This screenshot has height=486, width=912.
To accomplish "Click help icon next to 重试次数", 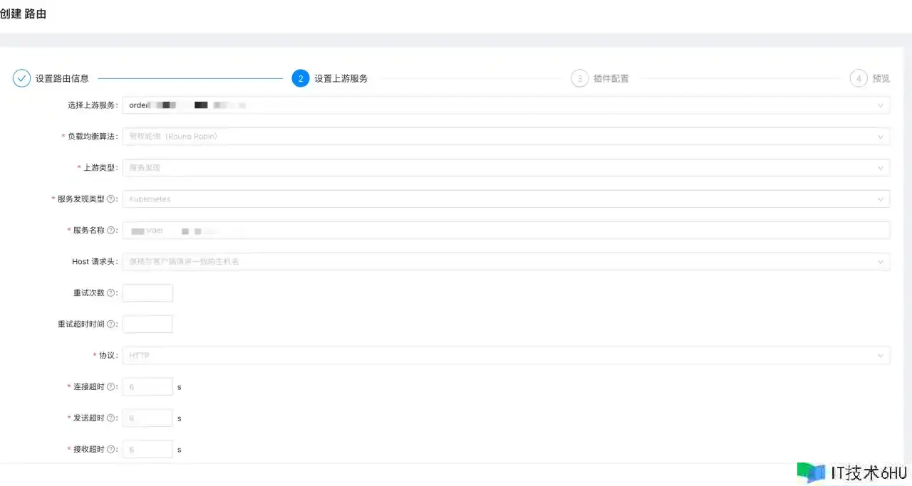I will [x=110, y=293].
